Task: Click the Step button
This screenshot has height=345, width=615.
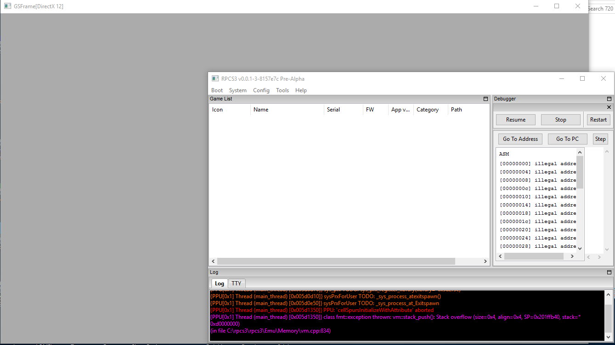Action: tap(600, 139)
